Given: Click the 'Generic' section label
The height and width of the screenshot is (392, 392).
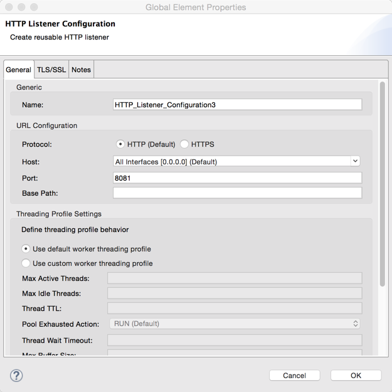Looking at the screenshot, I should tap(29, 87).
